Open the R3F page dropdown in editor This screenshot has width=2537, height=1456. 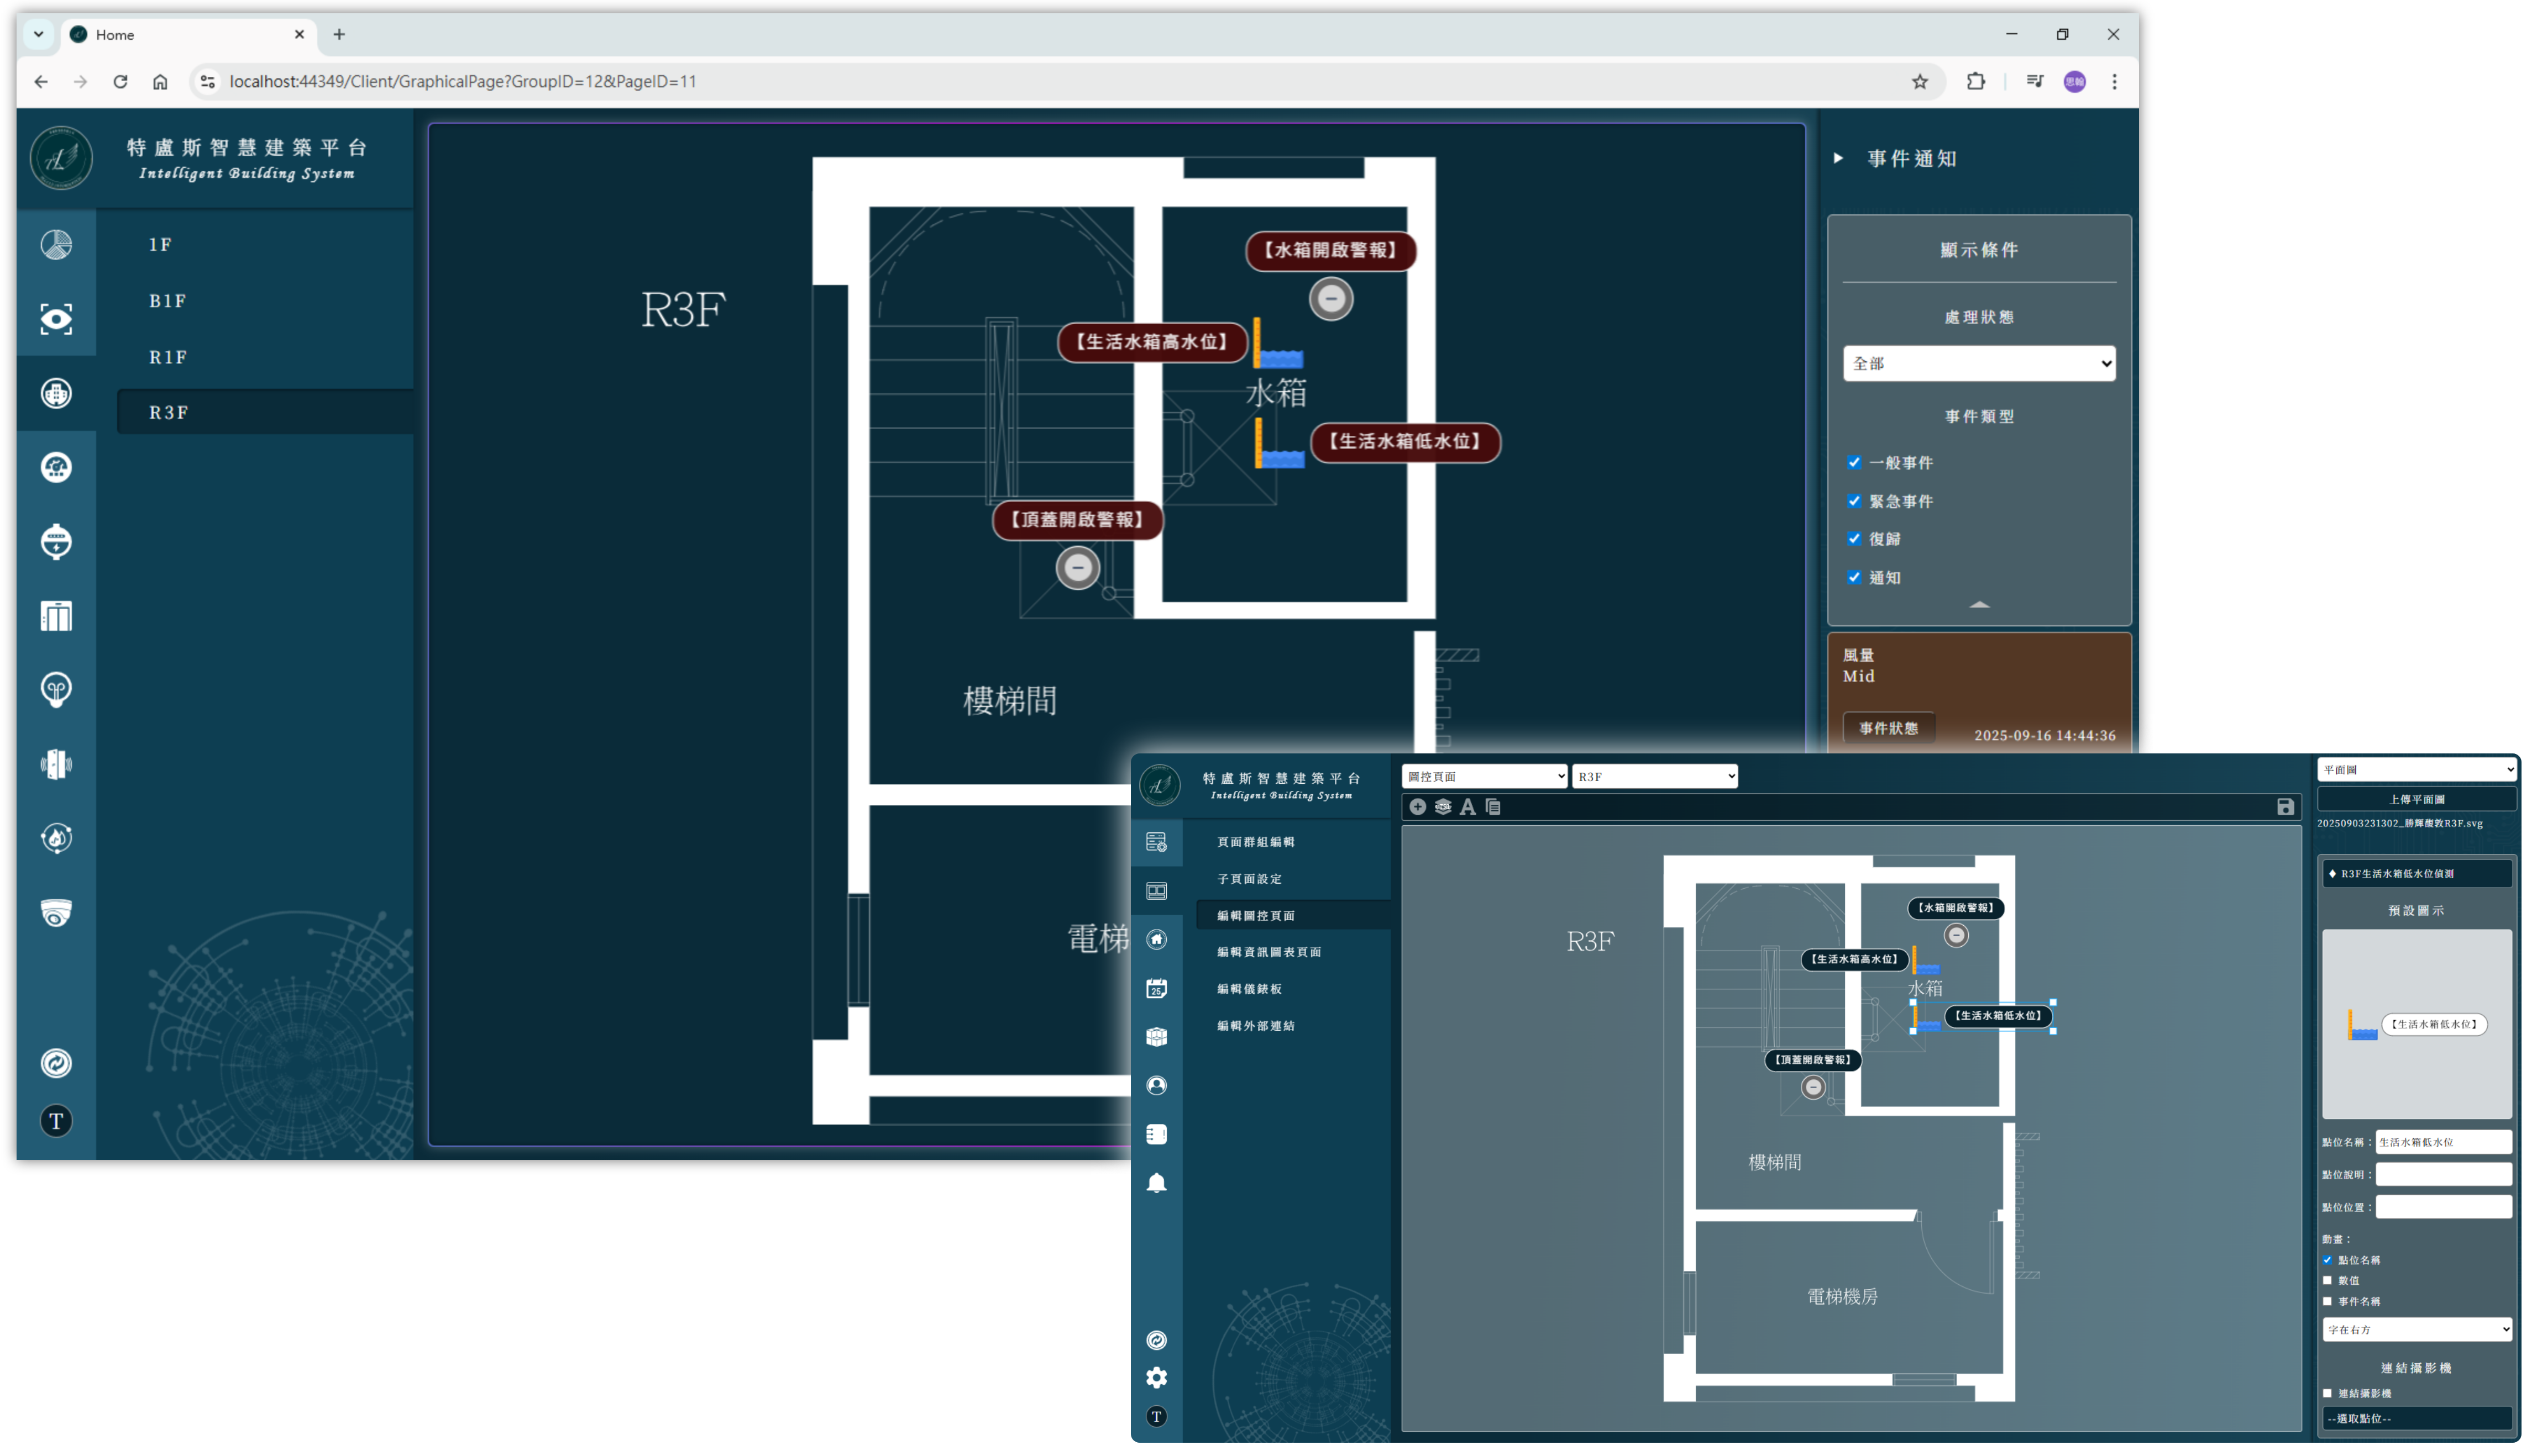click(x=1654, y=776)
